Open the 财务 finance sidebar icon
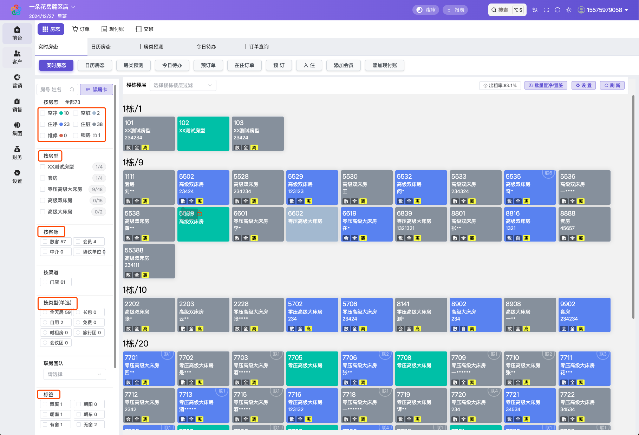 pyautogui.click(x=17, y=152)
